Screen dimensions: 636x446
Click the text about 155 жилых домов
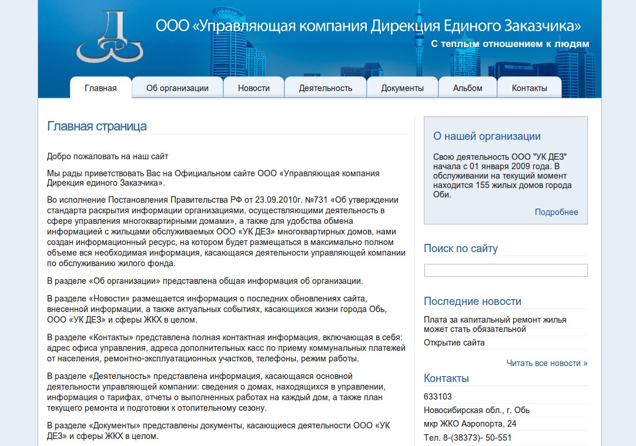503,176
